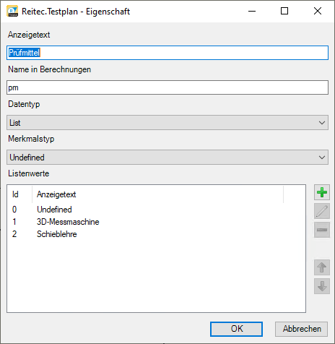Viewport: 335px width, 344px height.
Task: Click the Name in Berechnungen field
Action: [167, 87]
